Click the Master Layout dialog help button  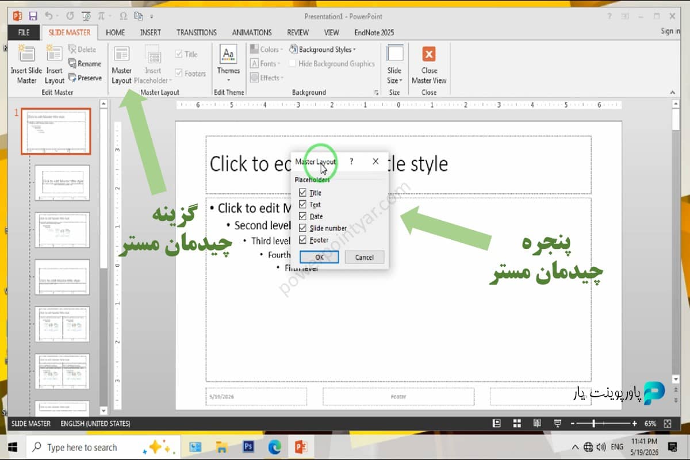click(x=351, y=162)
